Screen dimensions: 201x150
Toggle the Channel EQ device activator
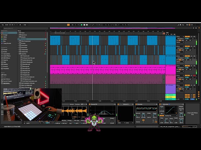pos(90,104)
